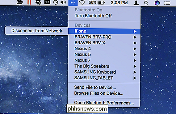Open the calendar 17 menu bar icon
This screenshot has height=114, width=176.
tap(47, 2)
